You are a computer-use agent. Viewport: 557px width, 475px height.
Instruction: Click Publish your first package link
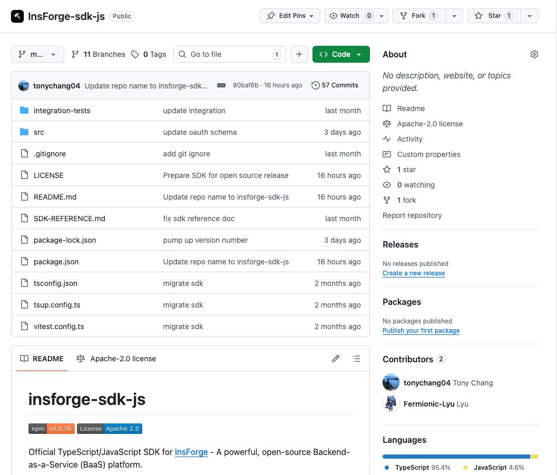[x=421, y=331]
